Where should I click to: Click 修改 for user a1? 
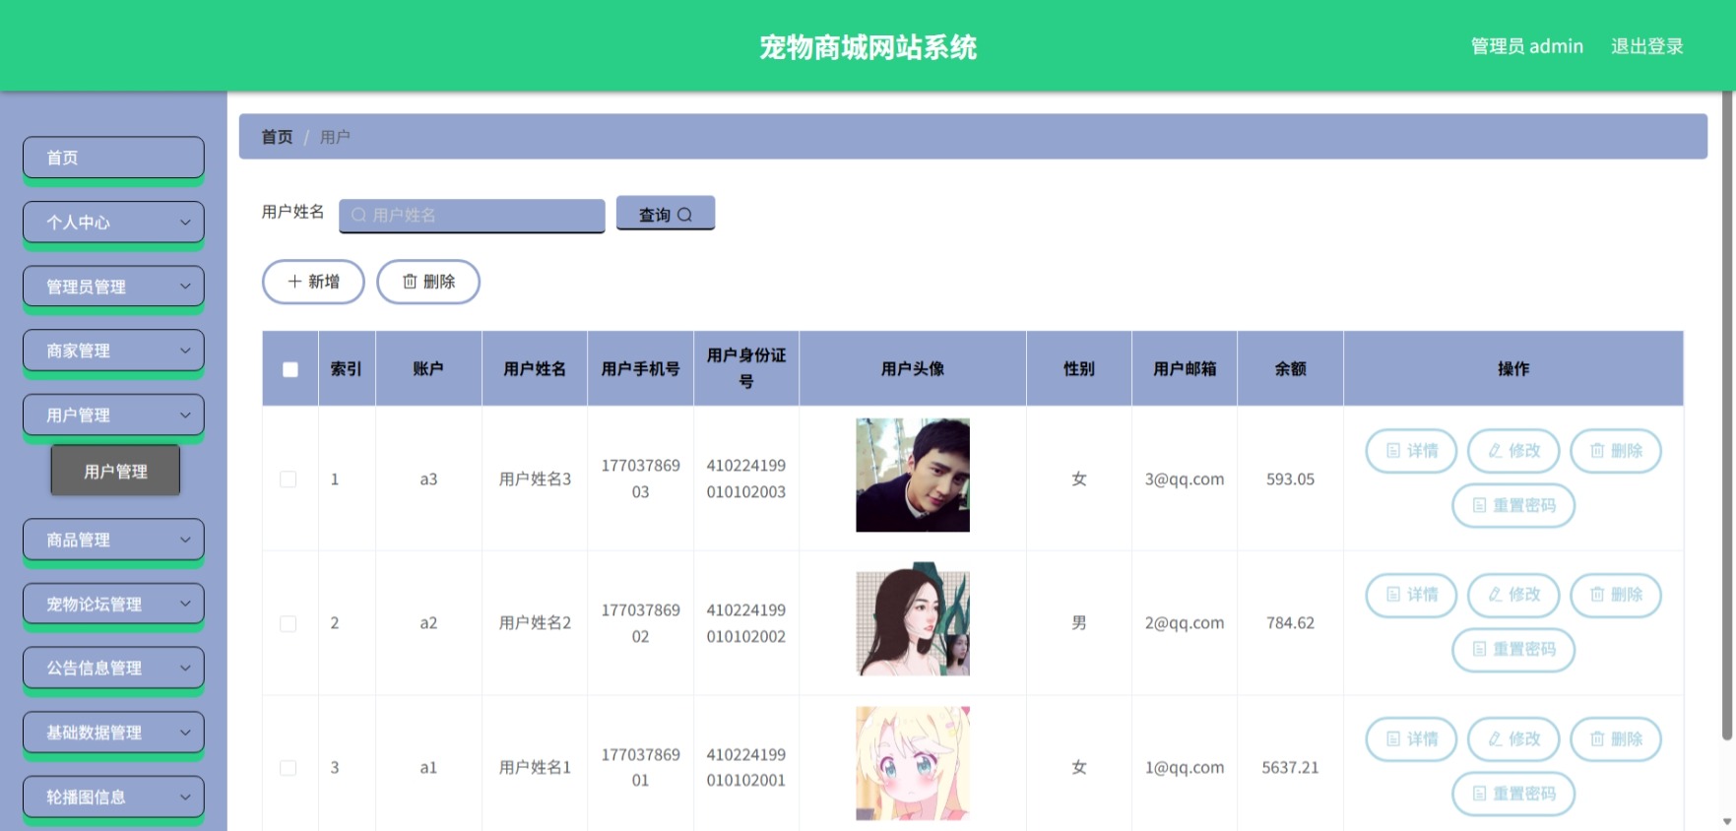(1513, 739)
